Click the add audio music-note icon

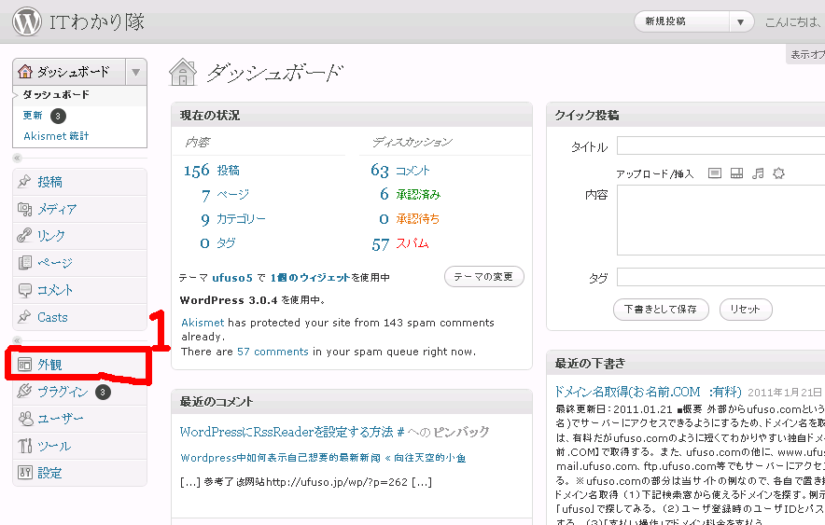(x=758, y=173)
